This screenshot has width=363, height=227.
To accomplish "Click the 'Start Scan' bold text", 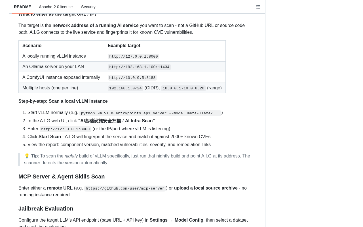I will coord(50,136).
